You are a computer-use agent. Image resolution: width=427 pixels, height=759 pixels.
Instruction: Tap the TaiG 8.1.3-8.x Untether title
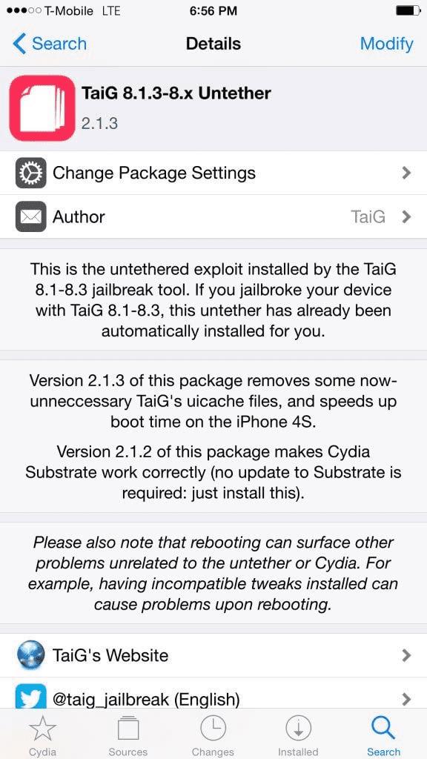(x=176, y=93)
